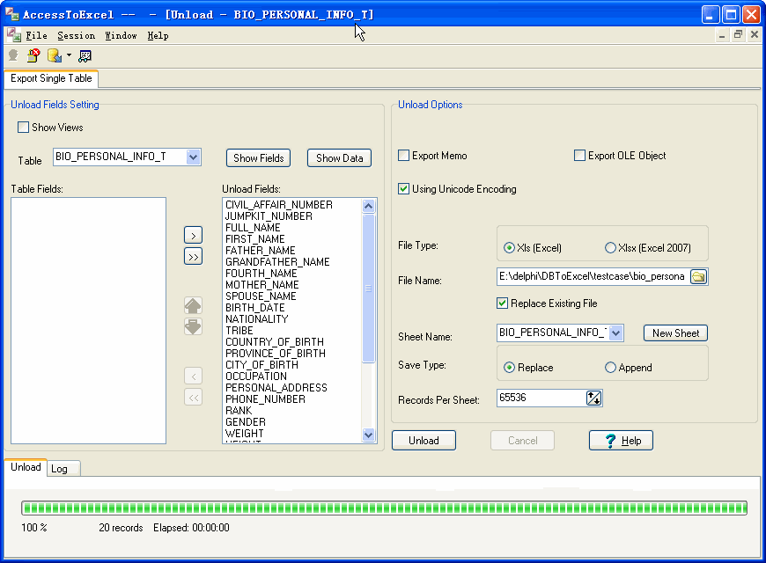The image size is (766, 563).
Task: Restore the inner document window
Action: [738, 34]
